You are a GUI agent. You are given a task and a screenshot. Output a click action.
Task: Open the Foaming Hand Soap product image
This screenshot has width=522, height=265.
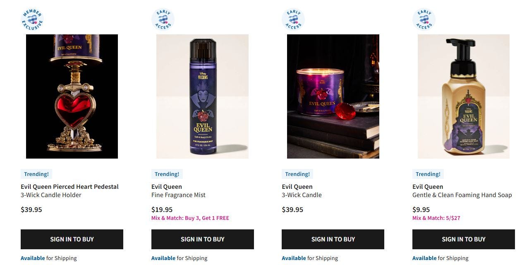(x=464, y=96)
